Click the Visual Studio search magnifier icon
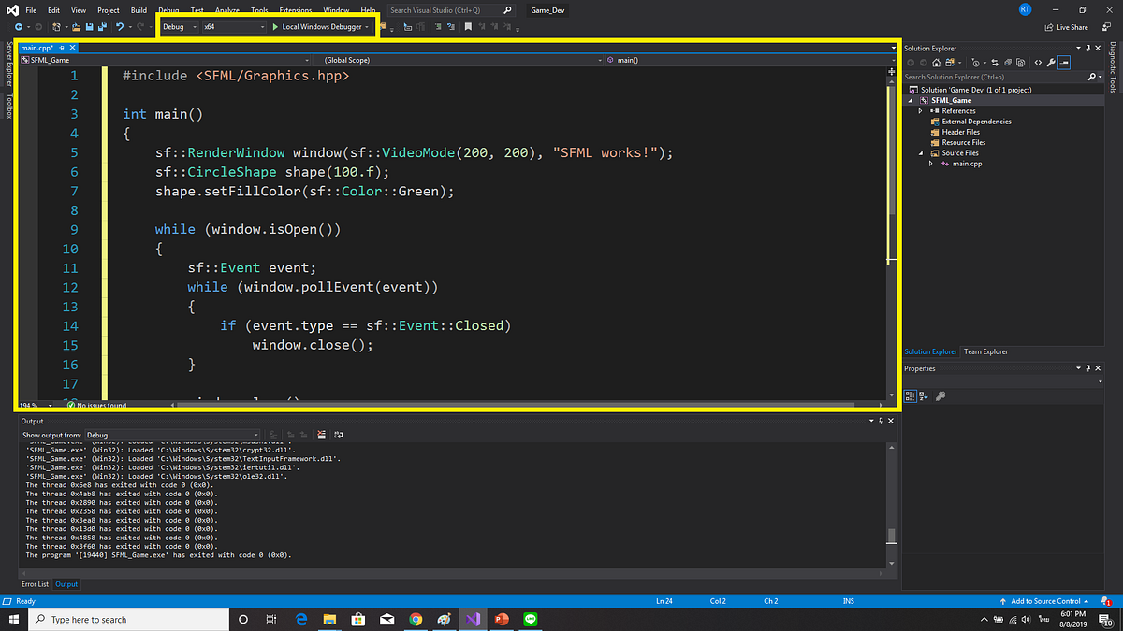Viewport: 1123px width, 631px height. pos(507,10)
